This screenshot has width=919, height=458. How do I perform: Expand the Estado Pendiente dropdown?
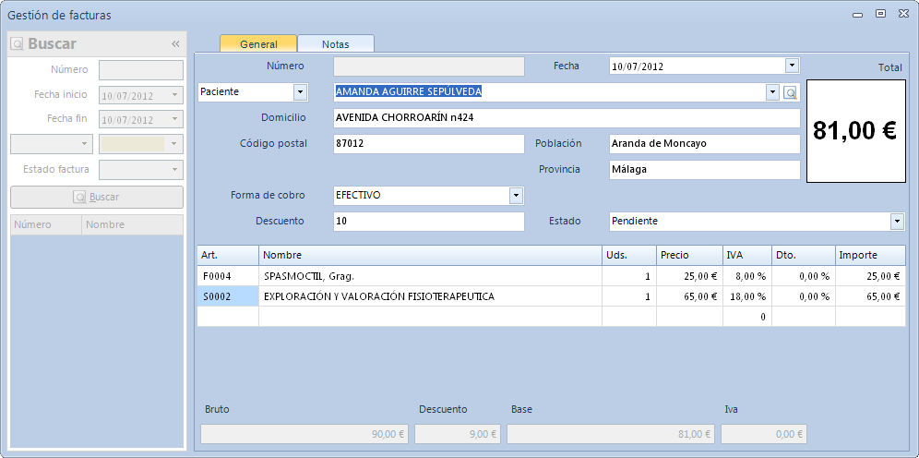(x=897, y=222)
